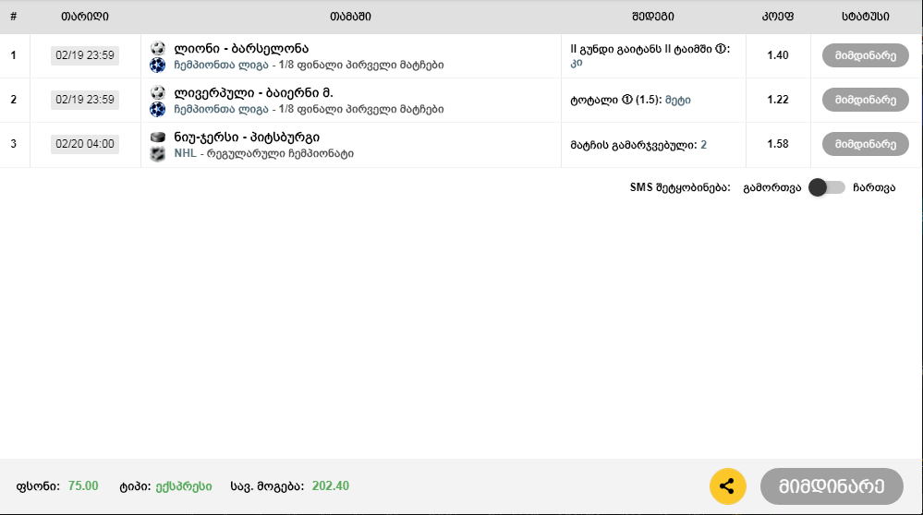Select the ნიუ-ჯერსი - პიტსბურგი match title
Screen dimensions: 923x515
pyautogui.click(x=247, y=137)
